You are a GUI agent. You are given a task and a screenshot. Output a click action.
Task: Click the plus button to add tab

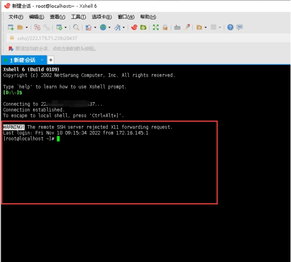pos(50,60)
